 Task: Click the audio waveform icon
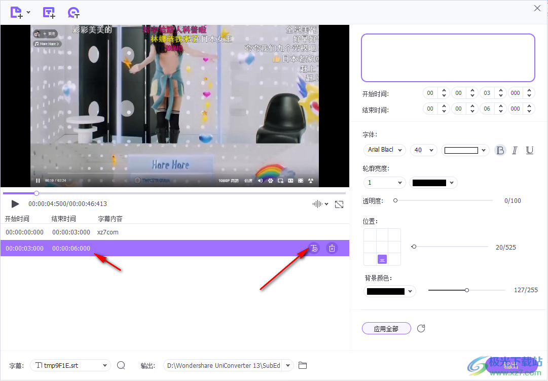tap(317, 203)
